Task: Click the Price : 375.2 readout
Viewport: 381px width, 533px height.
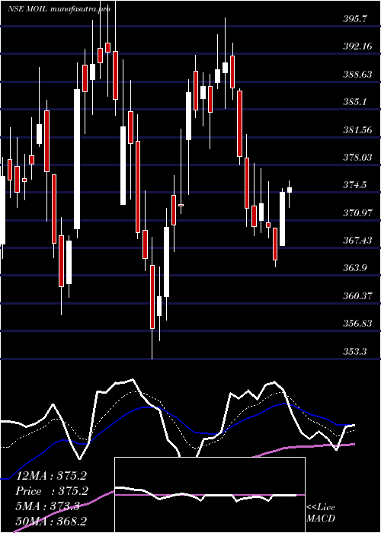Action: point(52,491)
